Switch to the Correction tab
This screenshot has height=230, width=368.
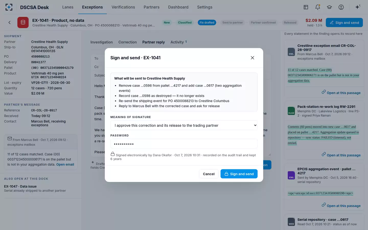pos(128,42)
